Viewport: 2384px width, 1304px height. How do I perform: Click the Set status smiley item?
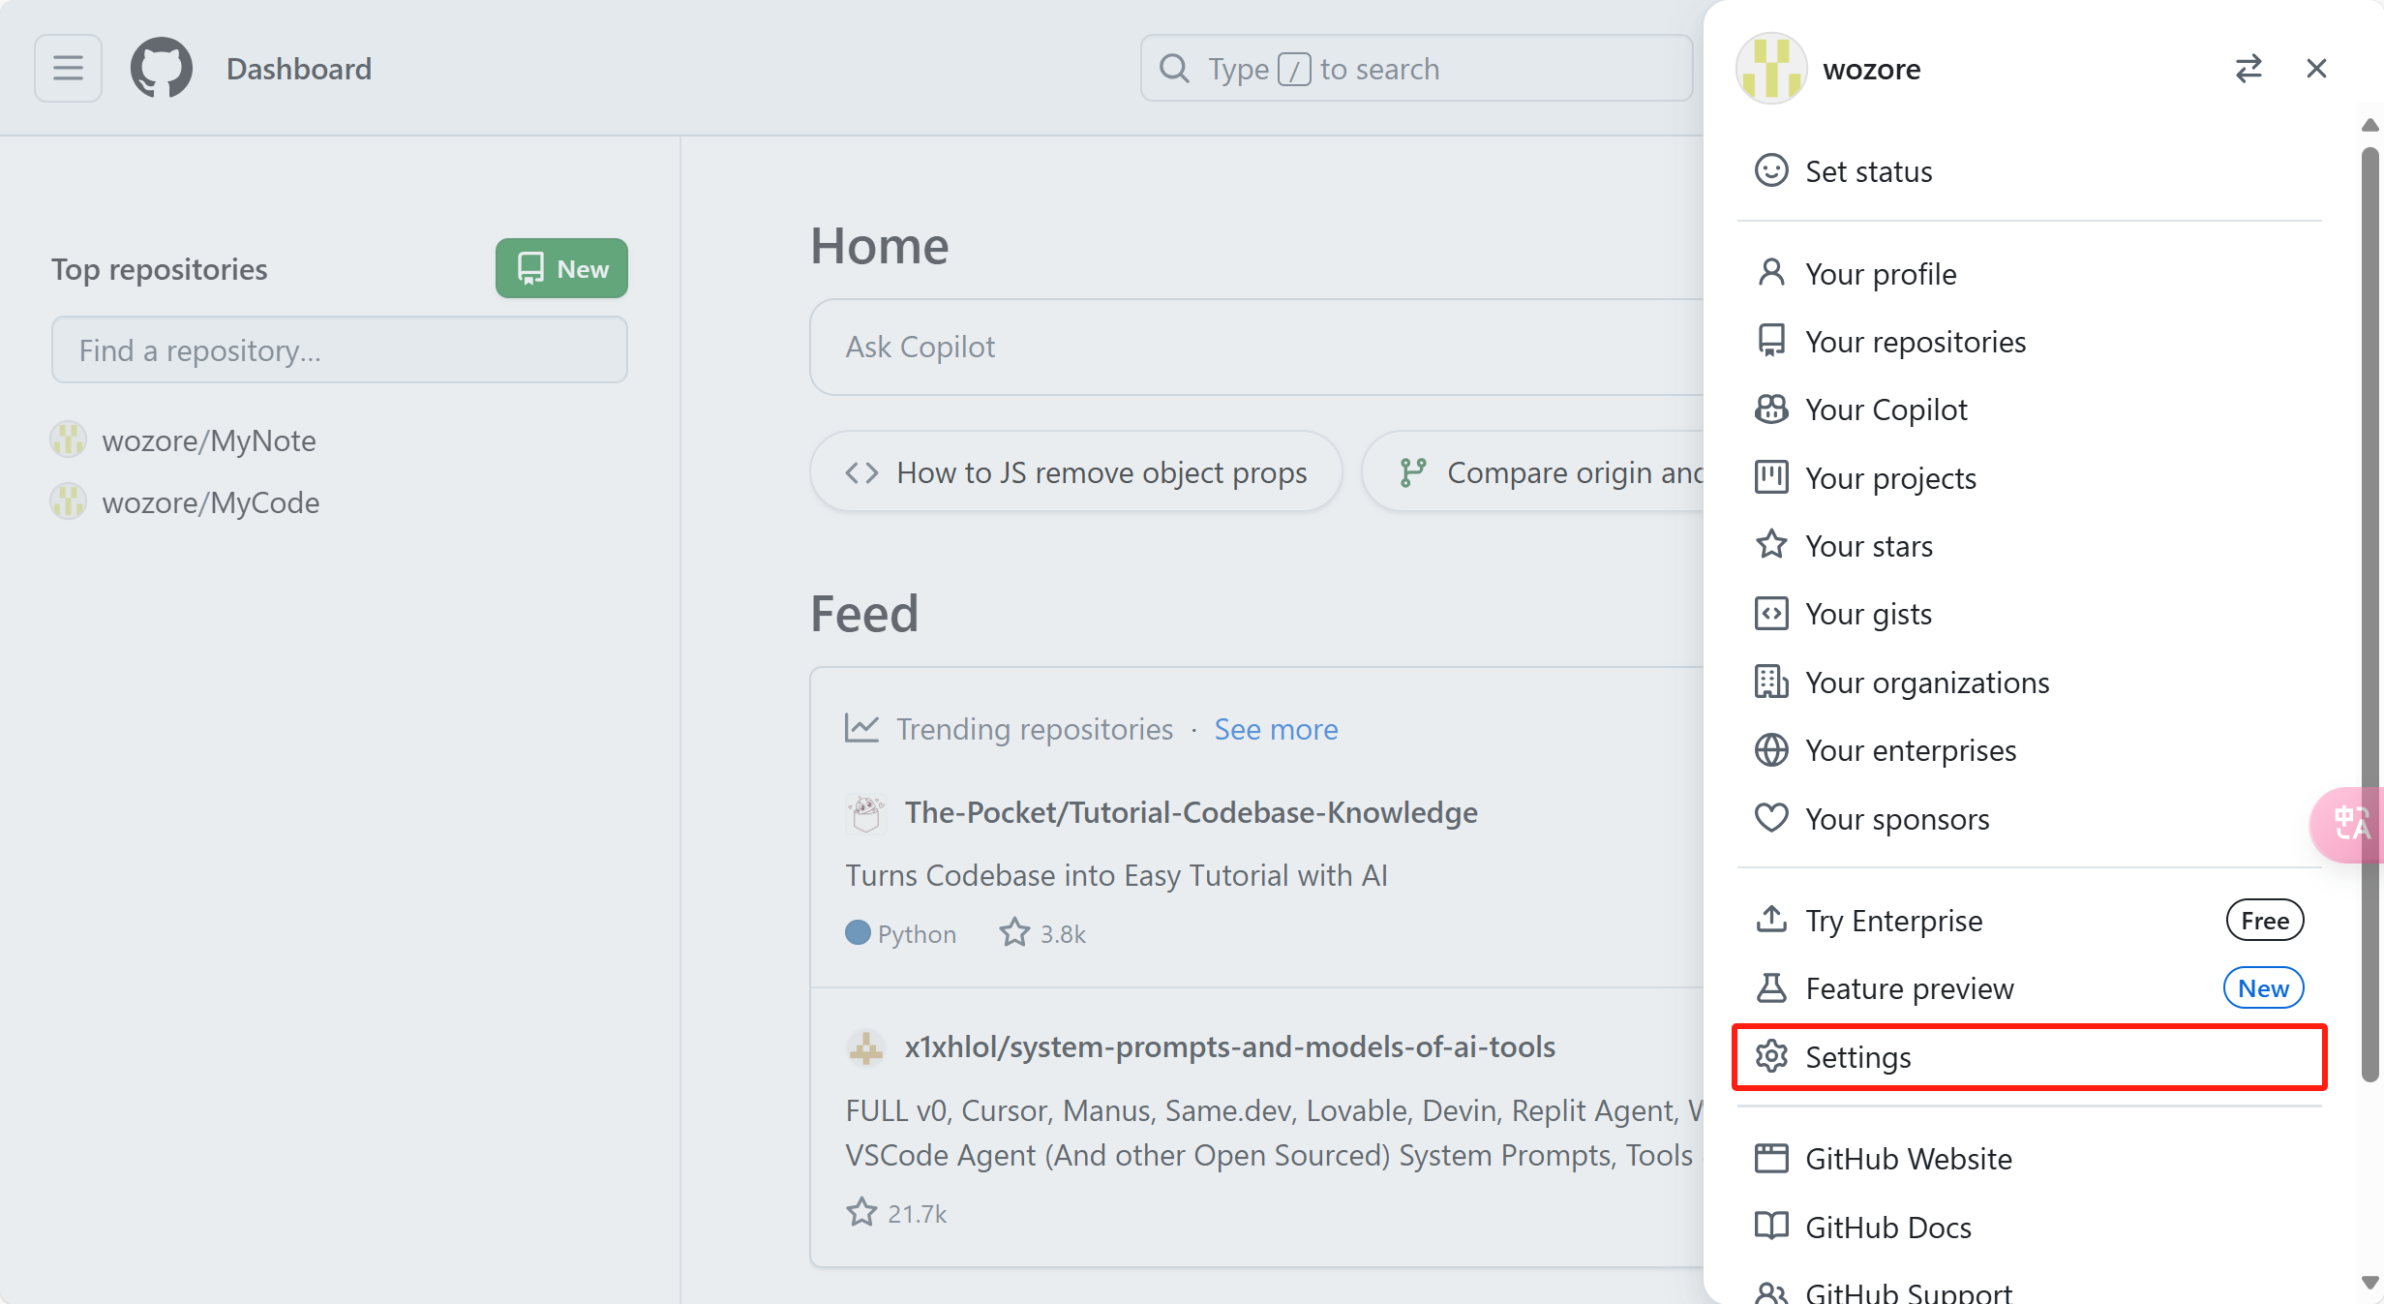click(x=1868, y=171)
